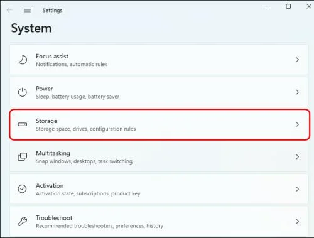Expand the Activation row chevron
Screen dimensions: 314x238
click(x=297, y=189)
